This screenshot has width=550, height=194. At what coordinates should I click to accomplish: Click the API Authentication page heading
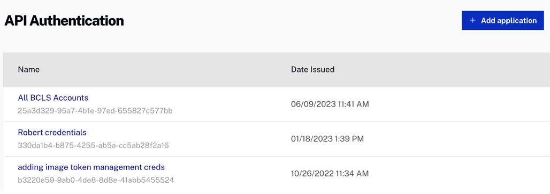pos(64,21)
